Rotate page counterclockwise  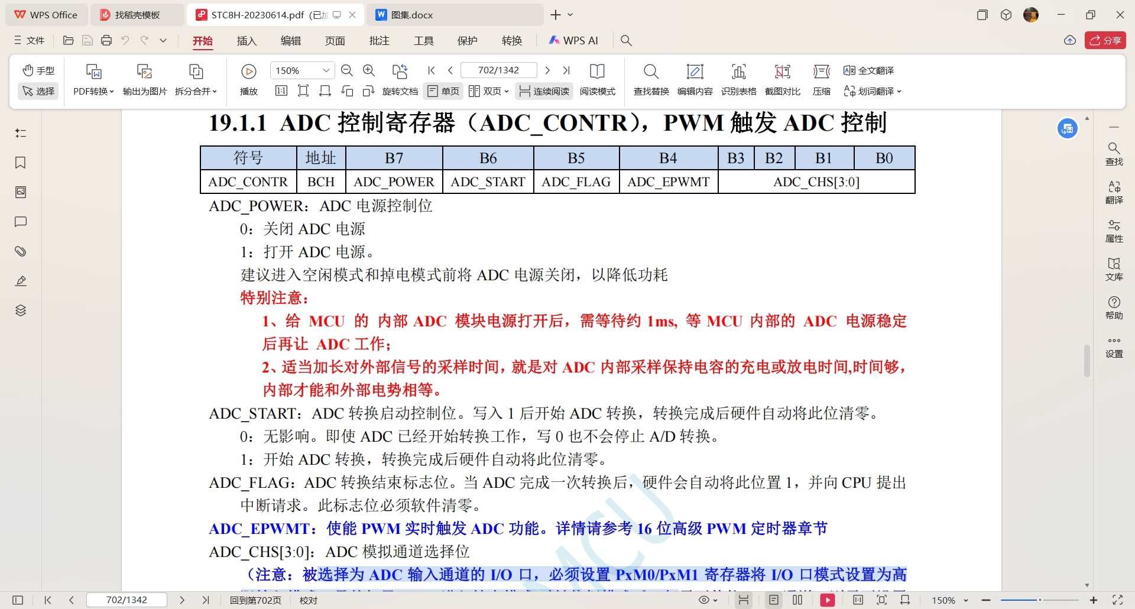pos(348,90)
